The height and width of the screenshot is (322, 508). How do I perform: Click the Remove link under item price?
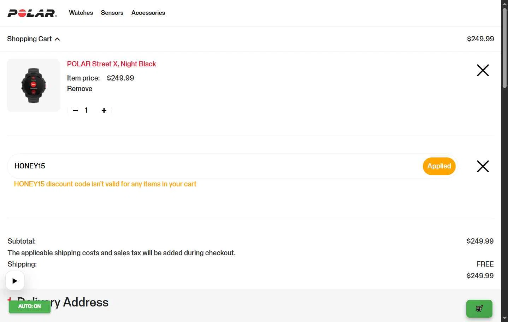79,89
